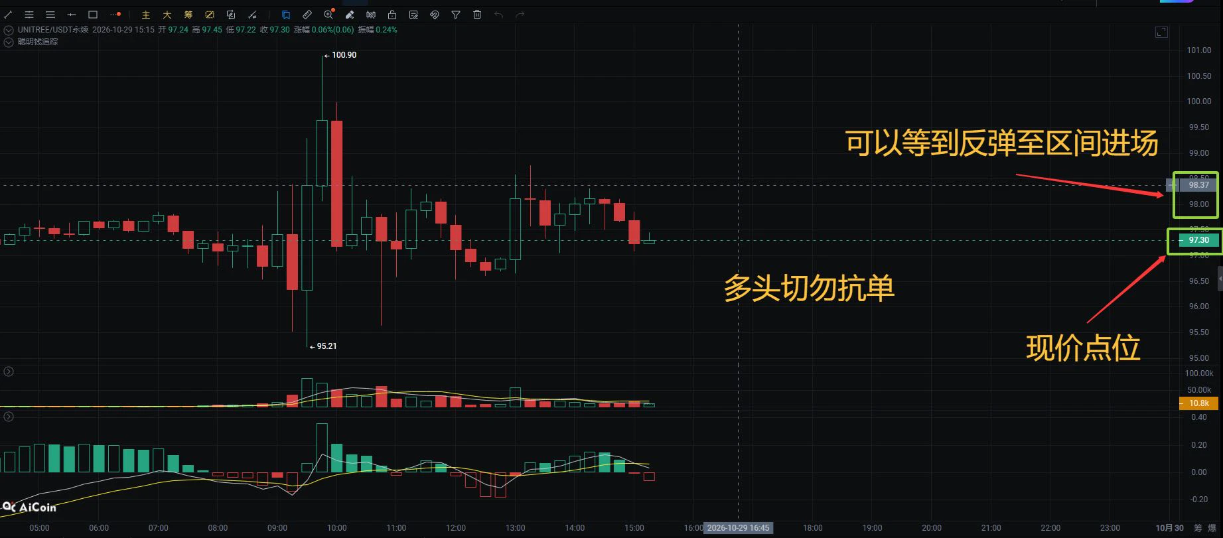
Task: Click the fullscreen chart icon
Action: [1161, 32]
